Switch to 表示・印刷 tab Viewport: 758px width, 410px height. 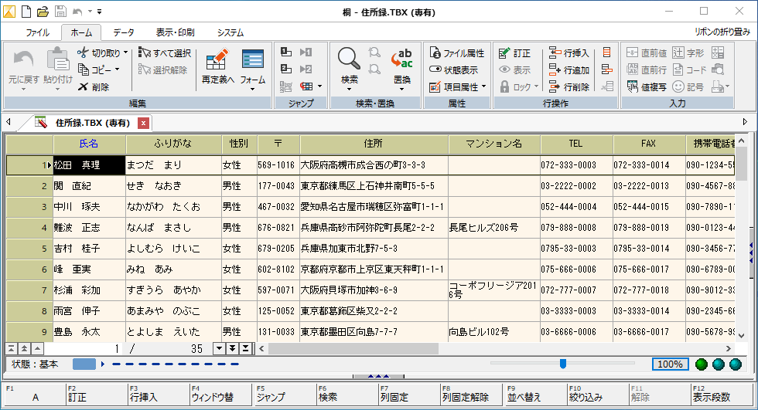coord(175,32)
